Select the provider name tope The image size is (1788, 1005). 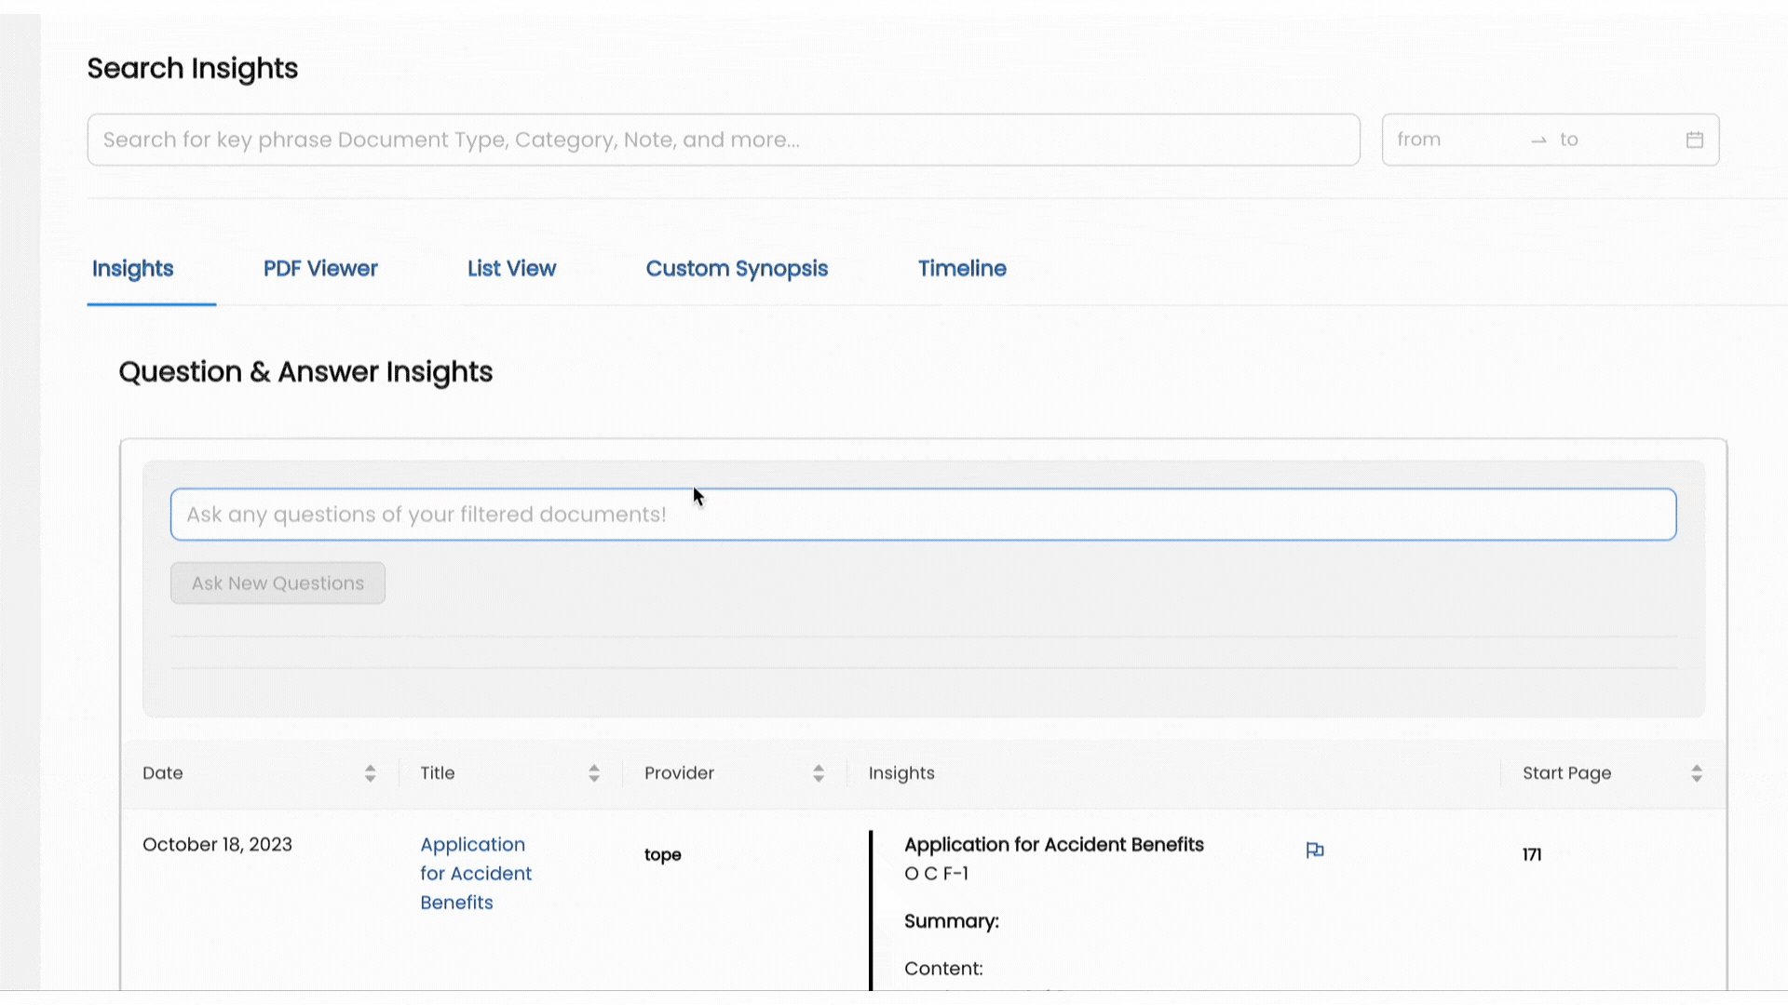coord(662,854)
